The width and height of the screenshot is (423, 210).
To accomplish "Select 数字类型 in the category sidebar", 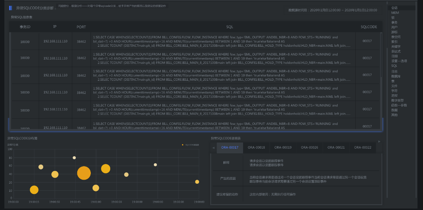I will [x=397, y=100].
